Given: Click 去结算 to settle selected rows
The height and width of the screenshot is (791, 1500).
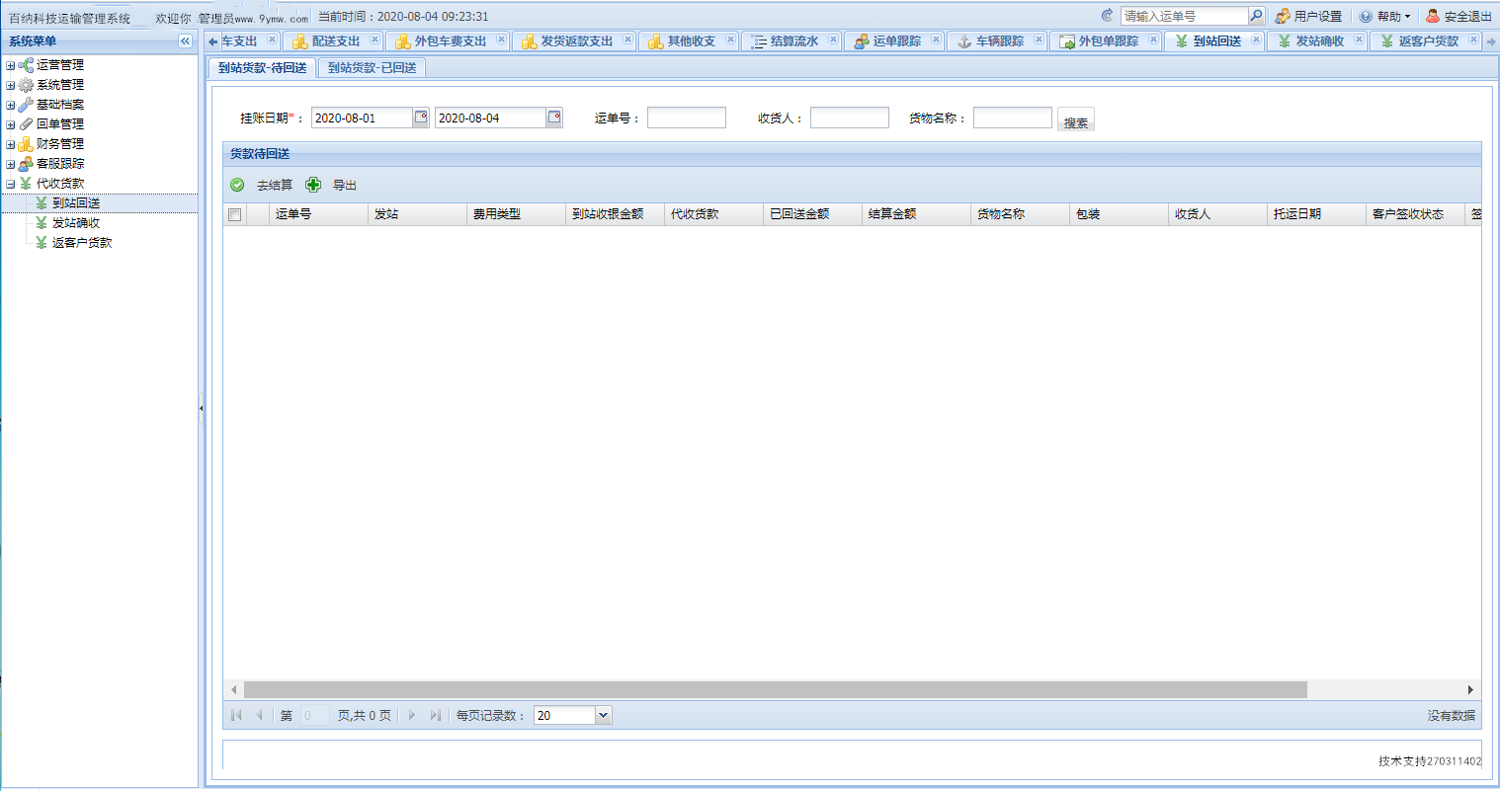Looking at the screenshot, I should click(262, 185).
